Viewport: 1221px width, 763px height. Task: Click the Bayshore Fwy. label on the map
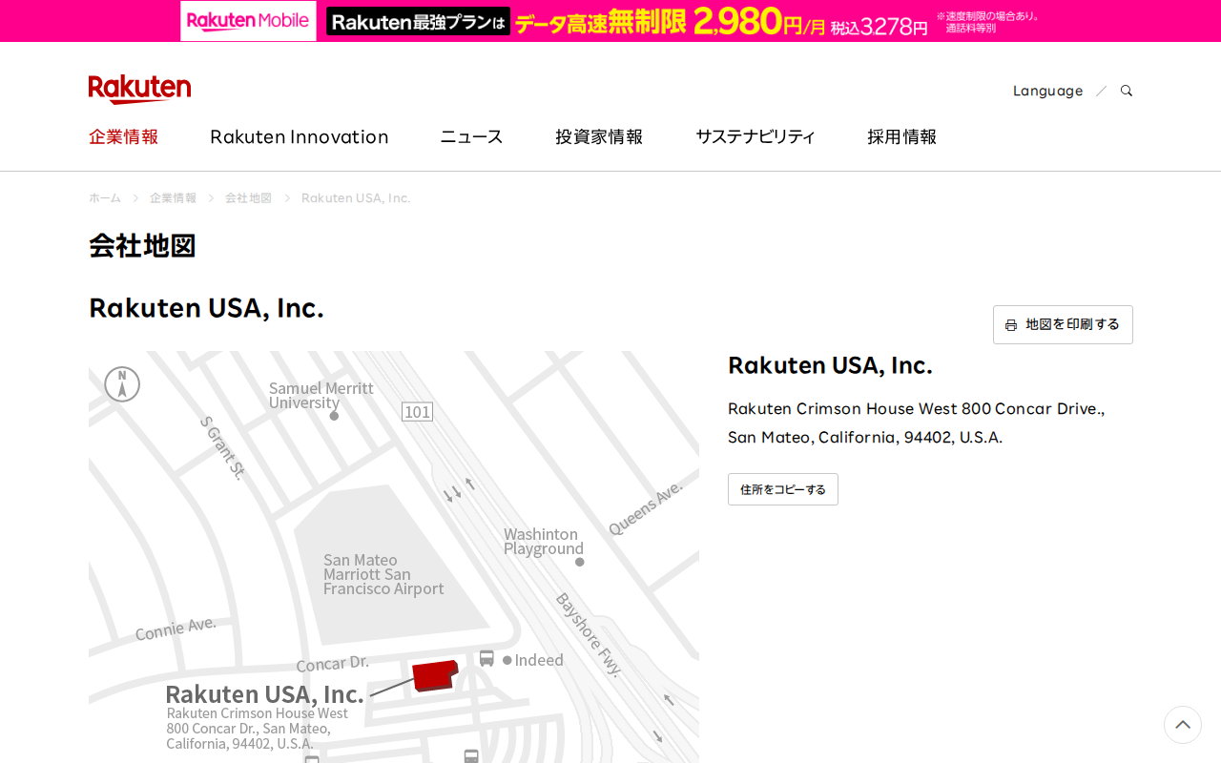[589, 634]
